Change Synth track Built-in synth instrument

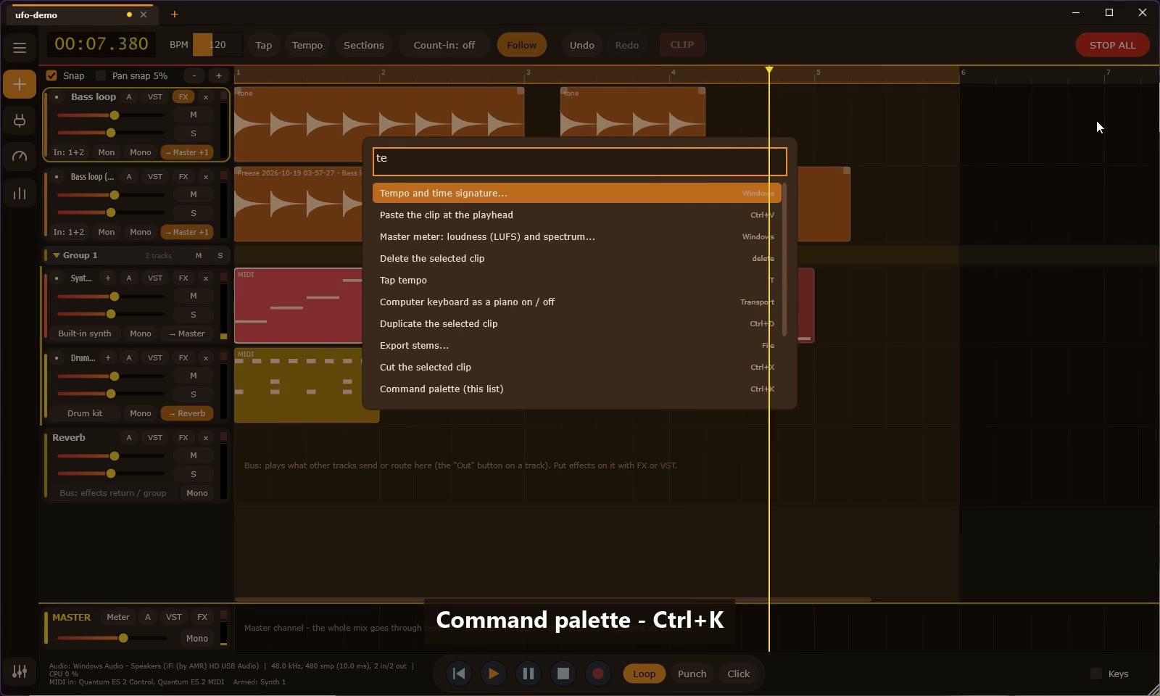click(85, 333)
